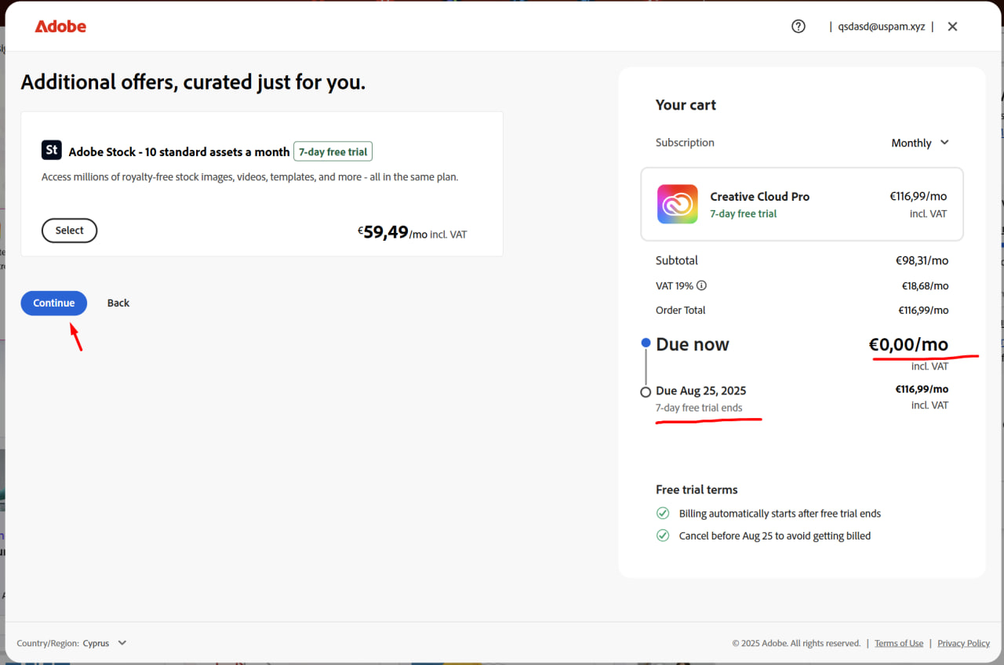This screenshot has height=665, width=1004.
Task: Click the Adobe Stock 7-day free trial badge
Action: 333,151
